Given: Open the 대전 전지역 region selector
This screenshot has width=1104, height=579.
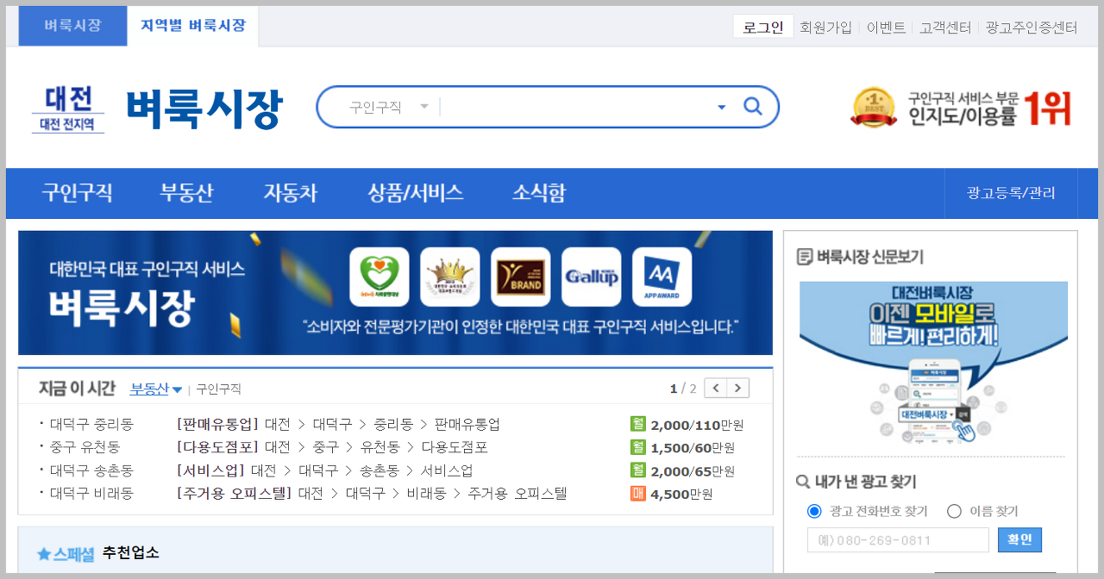Looking at the screenshot, I should (x=68, y=109).
